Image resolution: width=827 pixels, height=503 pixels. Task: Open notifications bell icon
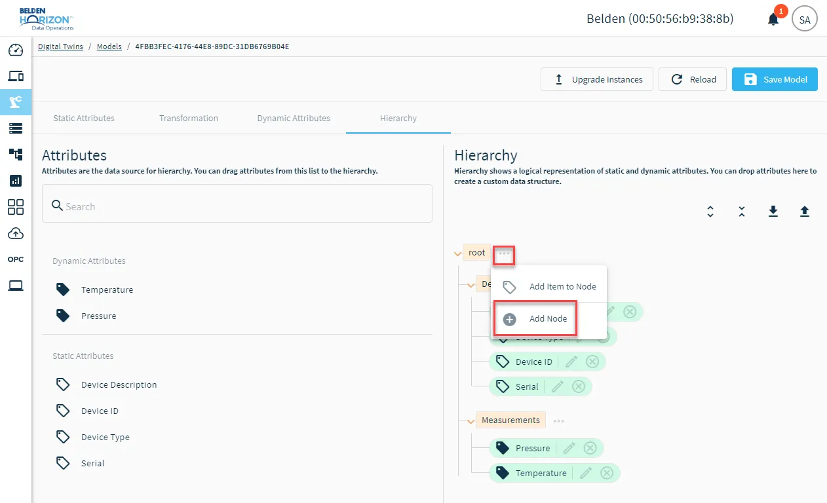click(x=773, y=19)
